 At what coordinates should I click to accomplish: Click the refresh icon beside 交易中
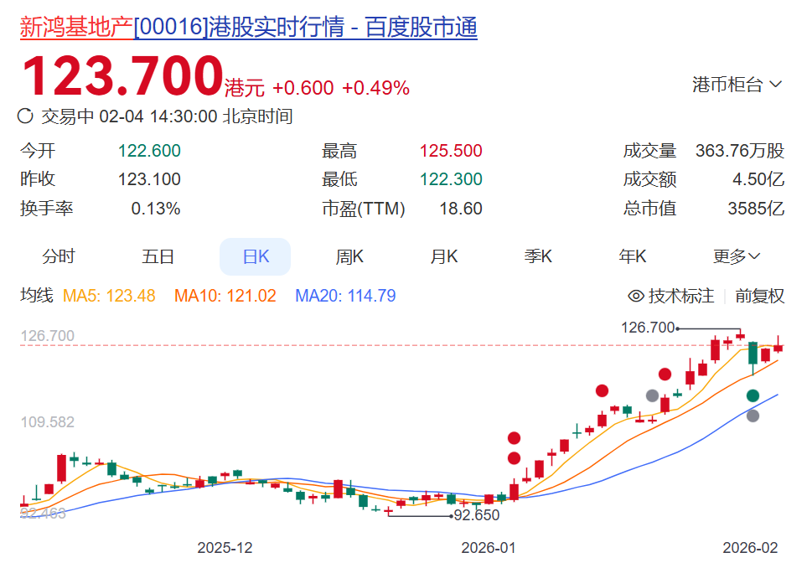tap(25, 116)
